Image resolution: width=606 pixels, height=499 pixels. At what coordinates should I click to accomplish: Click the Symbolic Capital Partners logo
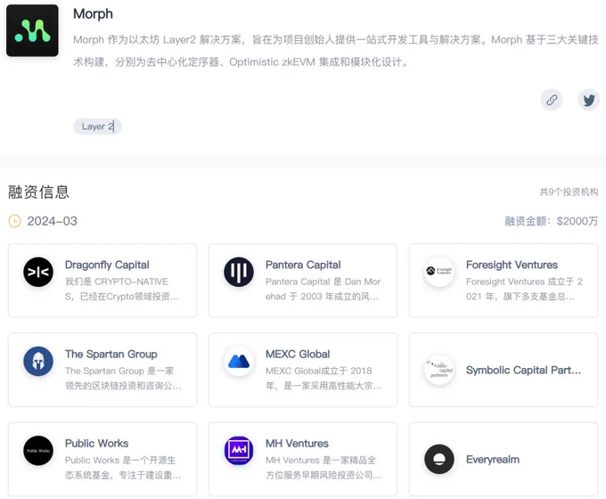tap(439, 370)
